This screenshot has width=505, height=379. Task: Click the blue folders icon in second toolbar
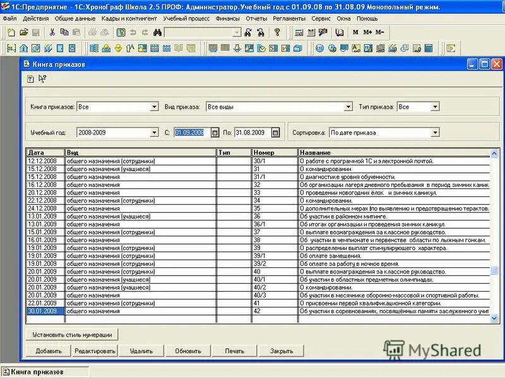coord(298,49)
